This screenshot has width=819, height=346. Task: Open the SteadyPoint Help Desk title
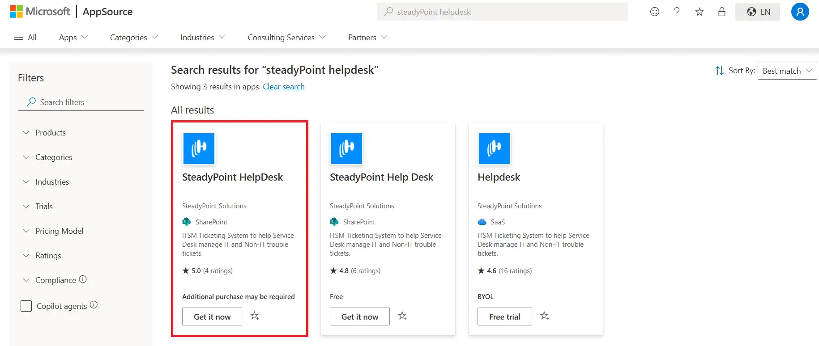pyautogui.click(x=381, y=177)
